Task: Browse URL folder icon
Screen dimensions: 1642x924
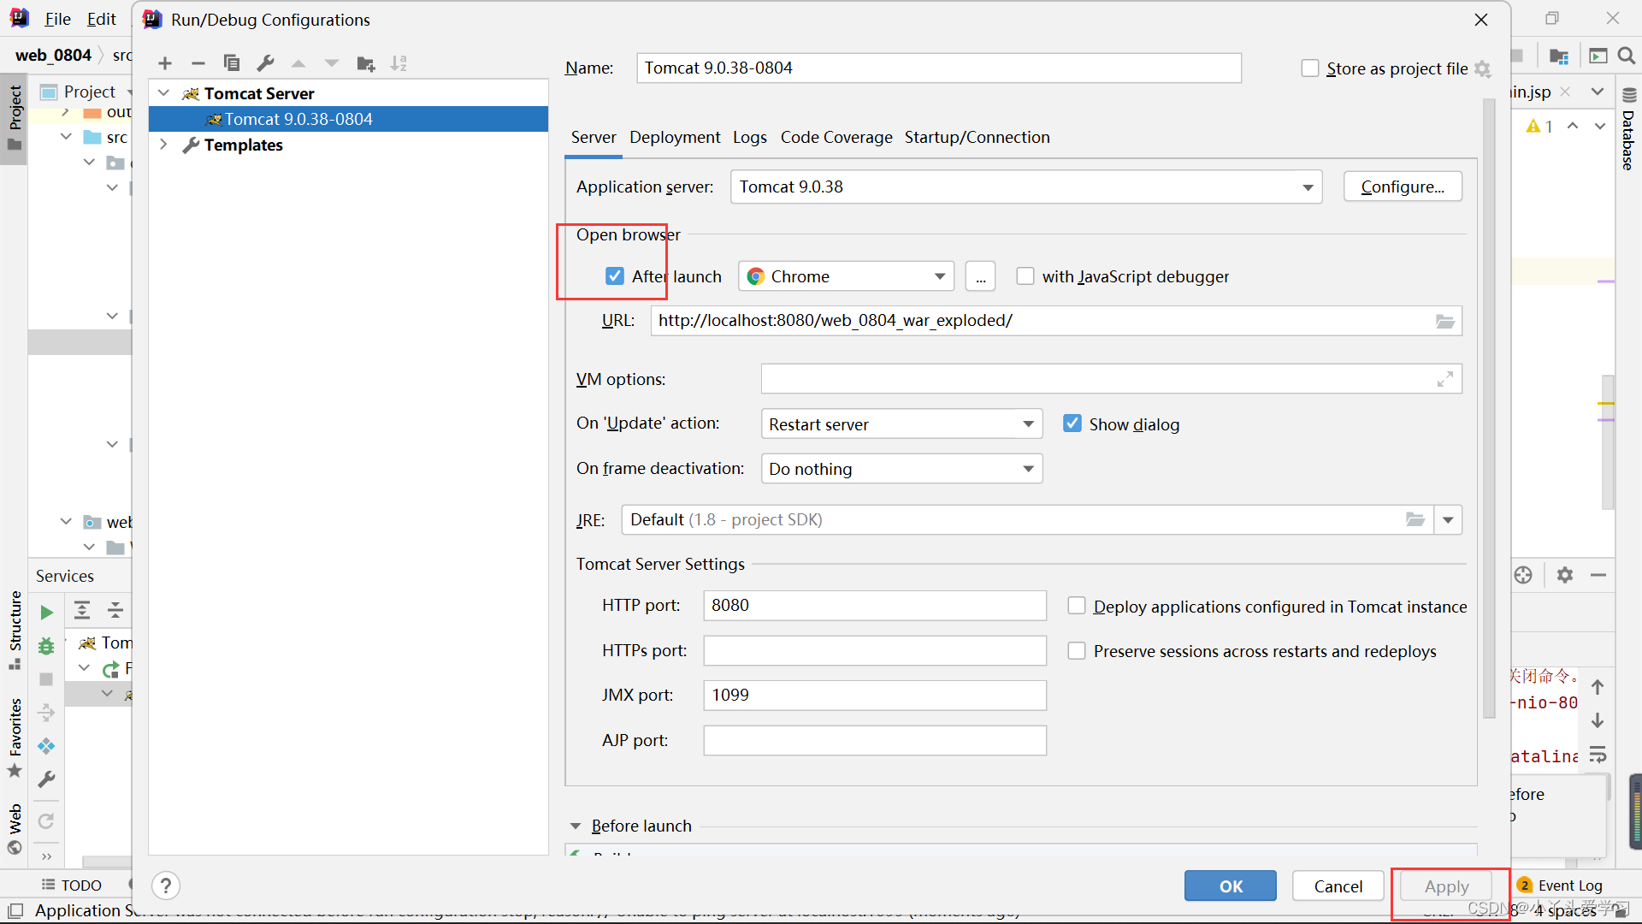Action: coord(1444,321)
